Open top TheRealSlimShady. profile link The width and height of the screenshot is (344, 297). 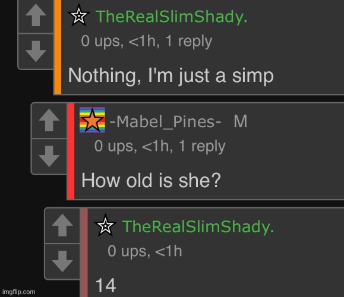point(172,16)
